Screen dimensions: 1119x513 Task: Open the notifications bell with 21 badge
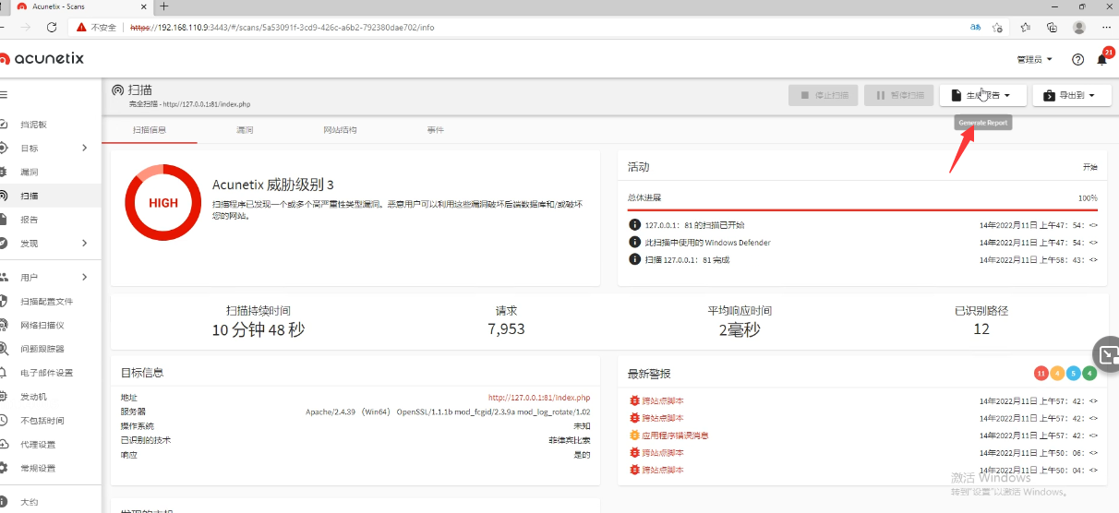pyautogui.click(x=1102, y=58)
